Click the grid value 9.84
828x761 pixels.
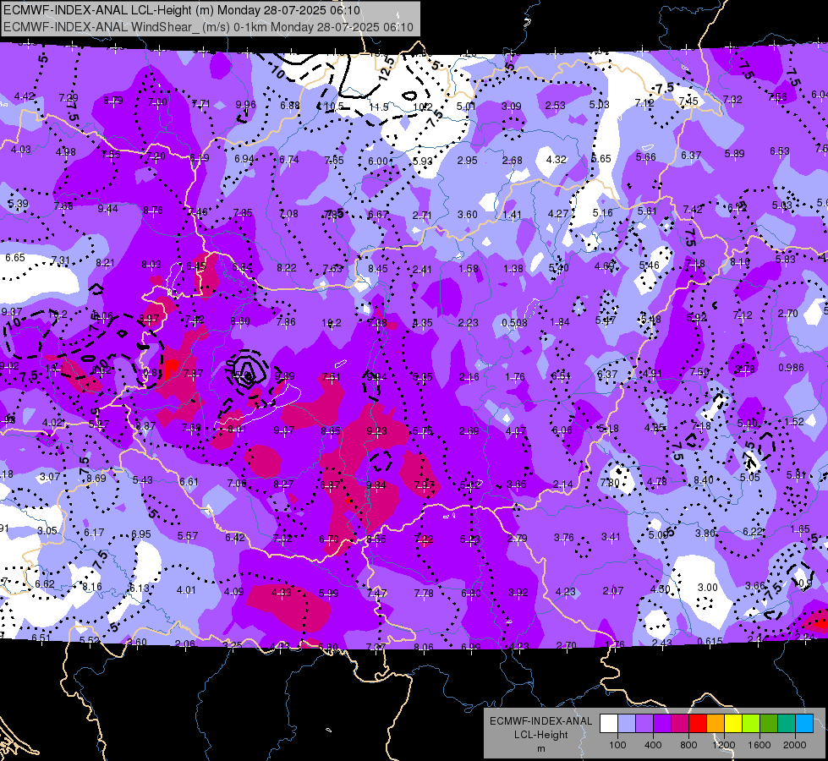376,485
